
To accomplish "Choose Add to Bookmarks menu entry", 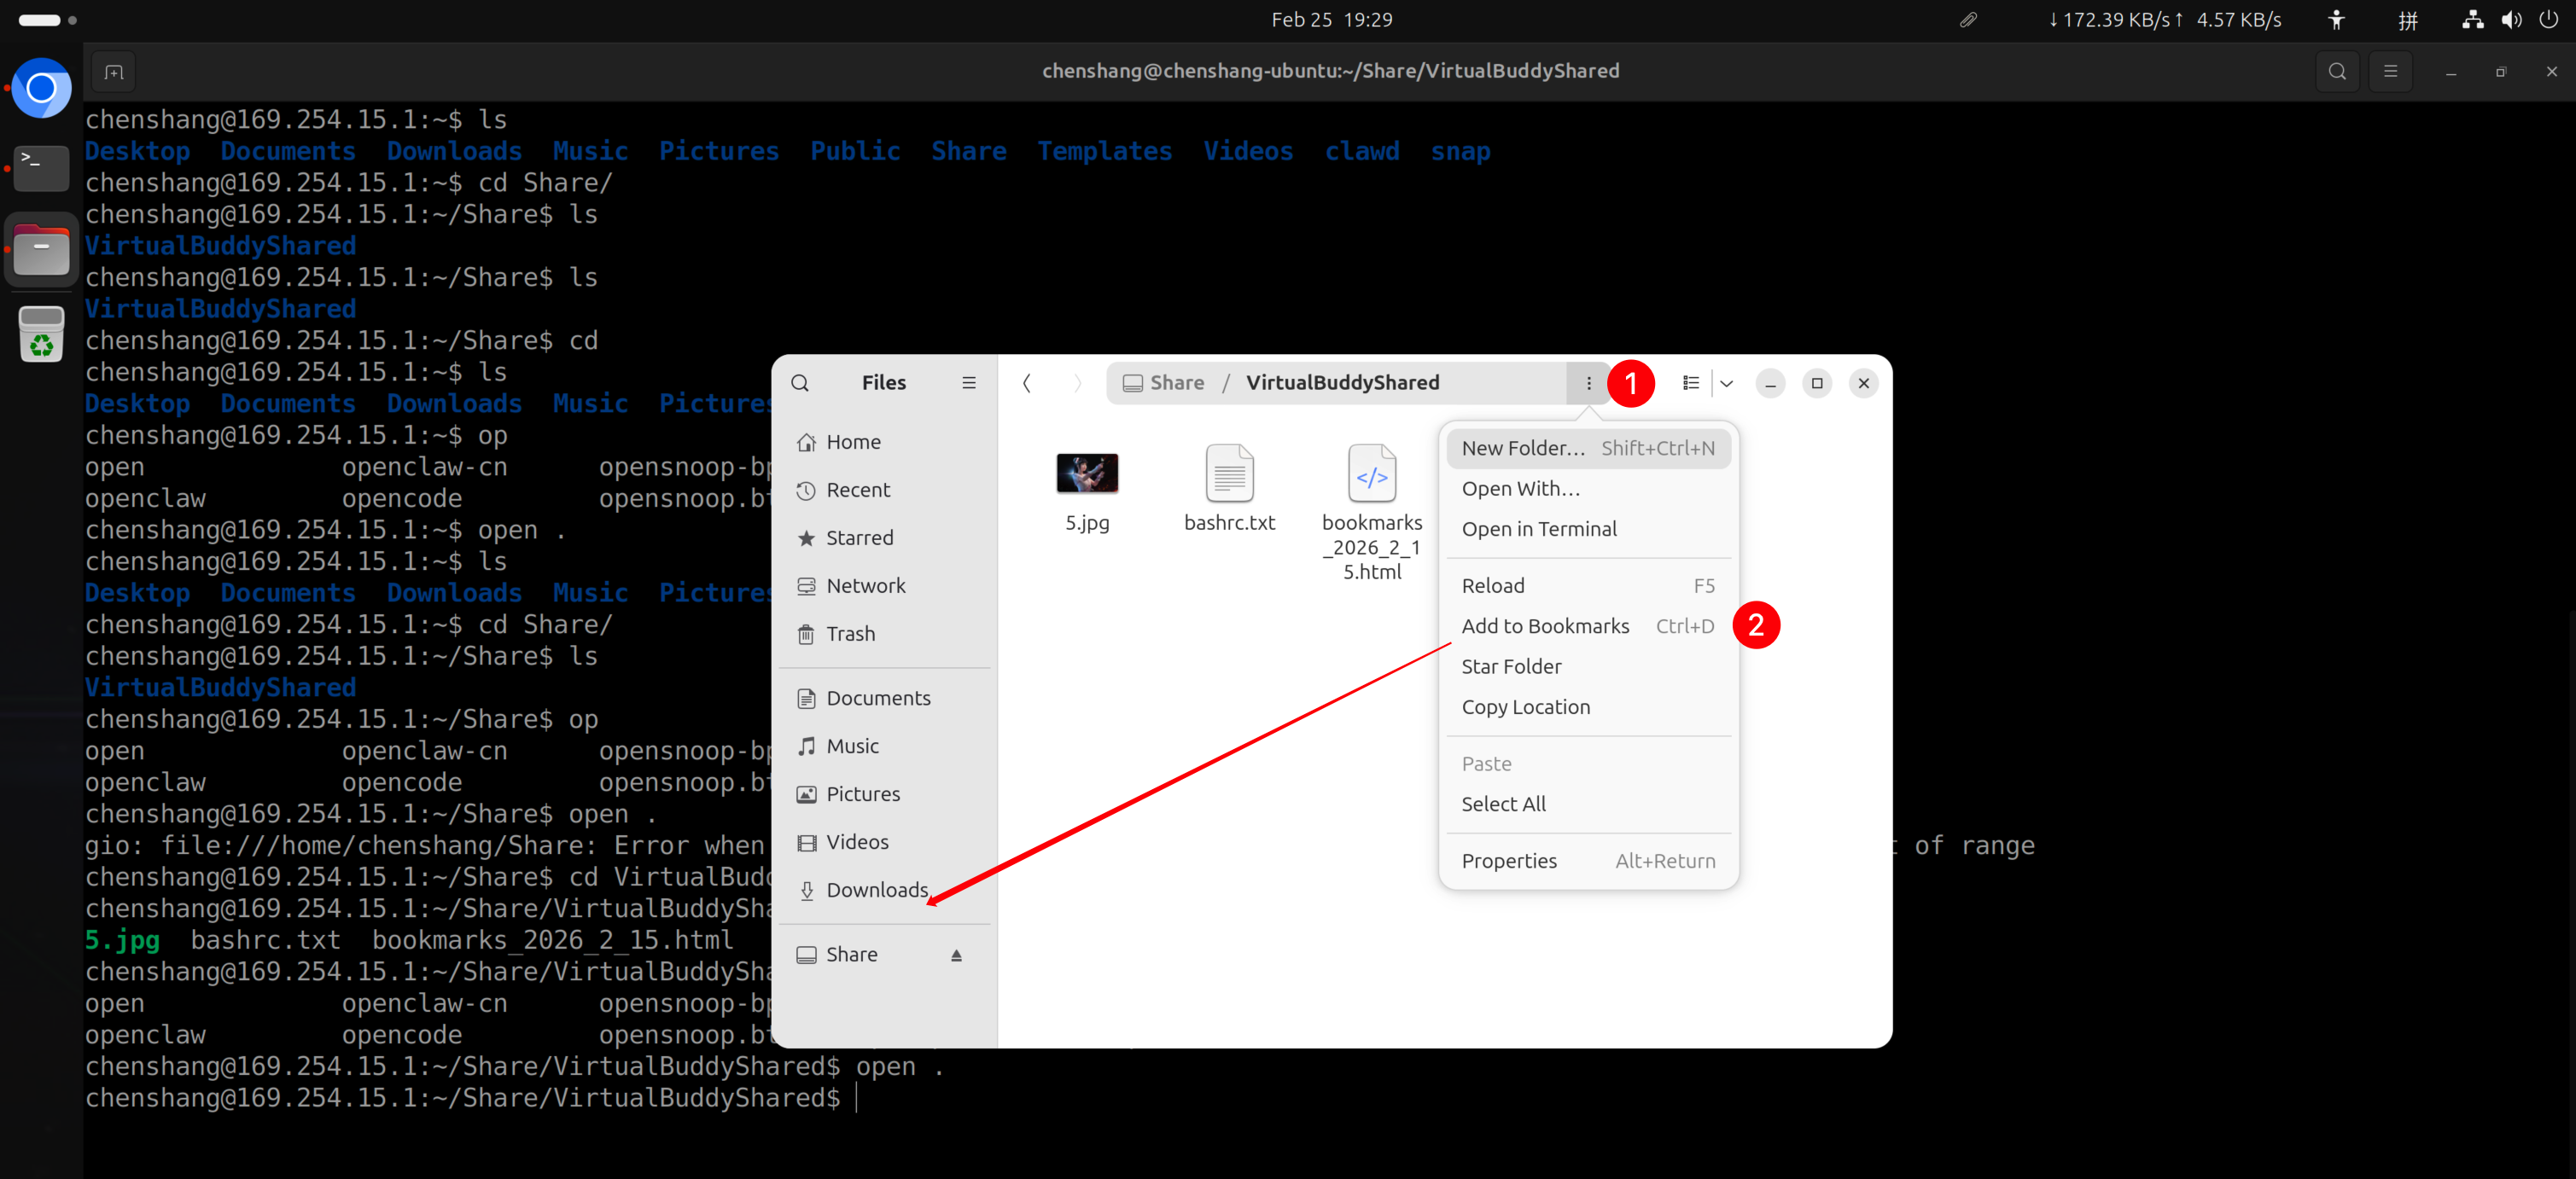I will coord(1545,625).
